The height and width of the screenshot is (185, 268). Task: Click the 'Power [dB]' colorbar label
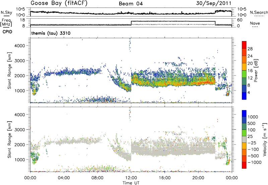click(256, 70)
